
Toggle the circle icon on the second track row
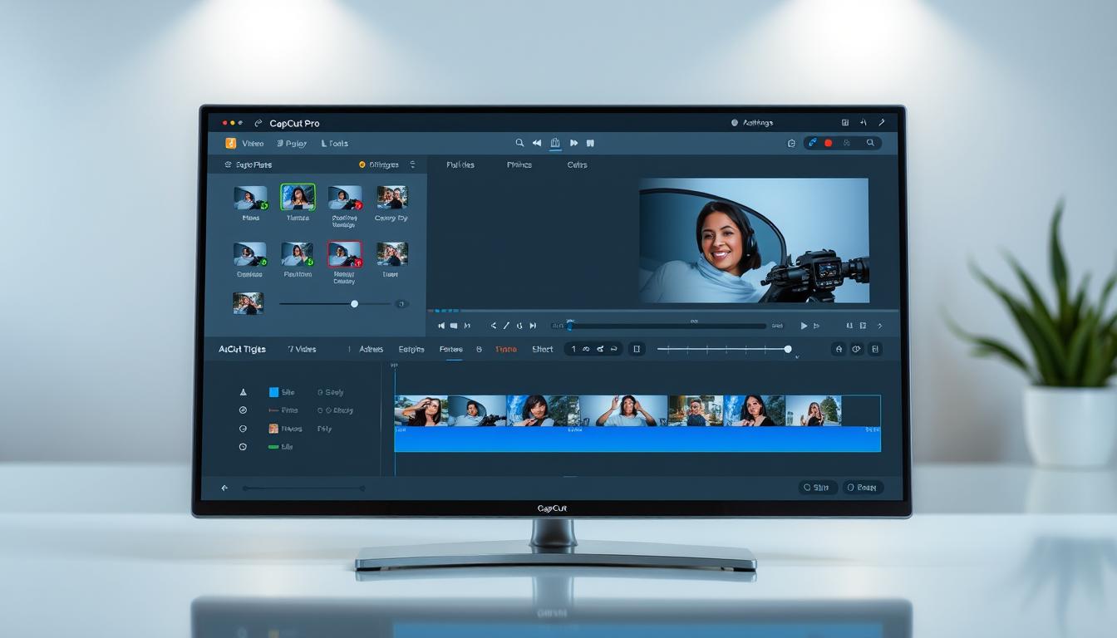pyautogui.click(x=243, y=410)
